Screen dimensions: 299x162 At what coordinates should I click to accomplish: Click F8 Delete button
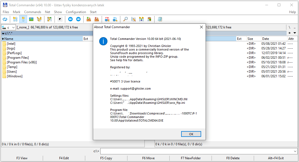(233, 158)
